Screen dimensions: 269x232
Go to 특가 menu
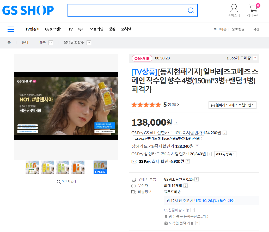click(81, 29)
